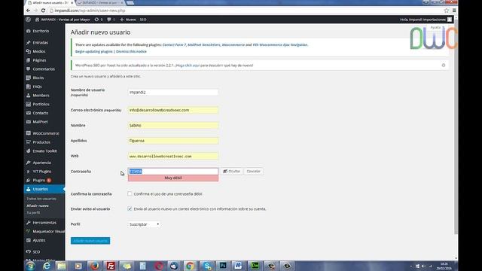The width and height of the screenshot is (482, 271).
Task: Click the updates icon in admin bar
Action: tap(99, 20)
